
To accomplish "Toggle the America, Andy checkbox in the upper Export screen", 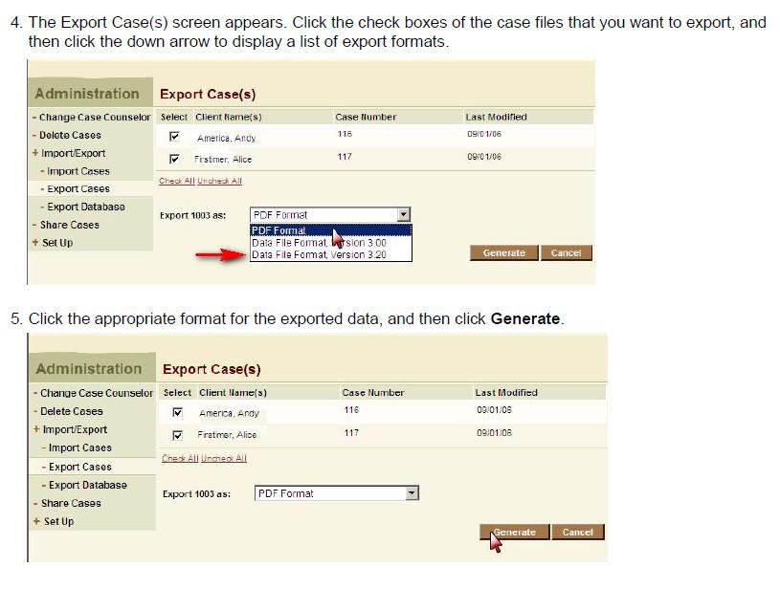I will pos(174,137).
